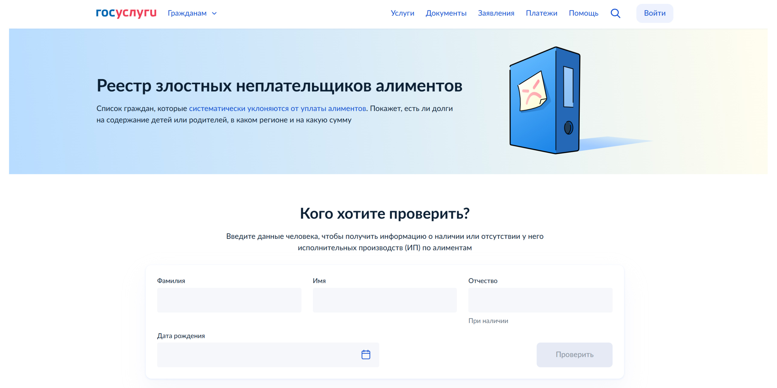Click the Дата рождения input field
The width and height of the screenshot is (777, 388).
coord(258,354)
